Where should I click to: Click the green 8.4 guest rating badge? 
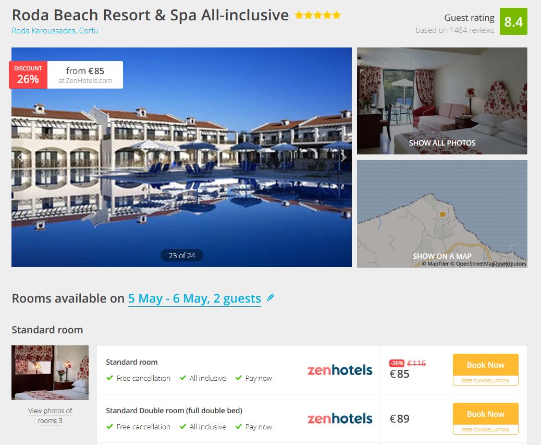[513, 21]
